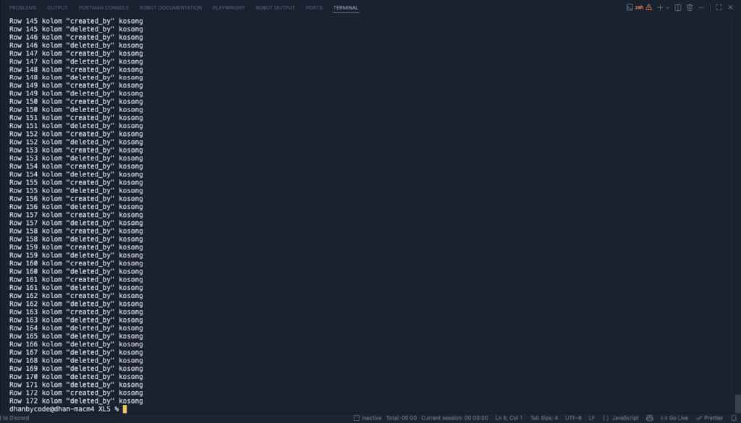Click Tab Size: 4 indicator
This screenshot has height=423, width=741.
(x=544, y=418)
